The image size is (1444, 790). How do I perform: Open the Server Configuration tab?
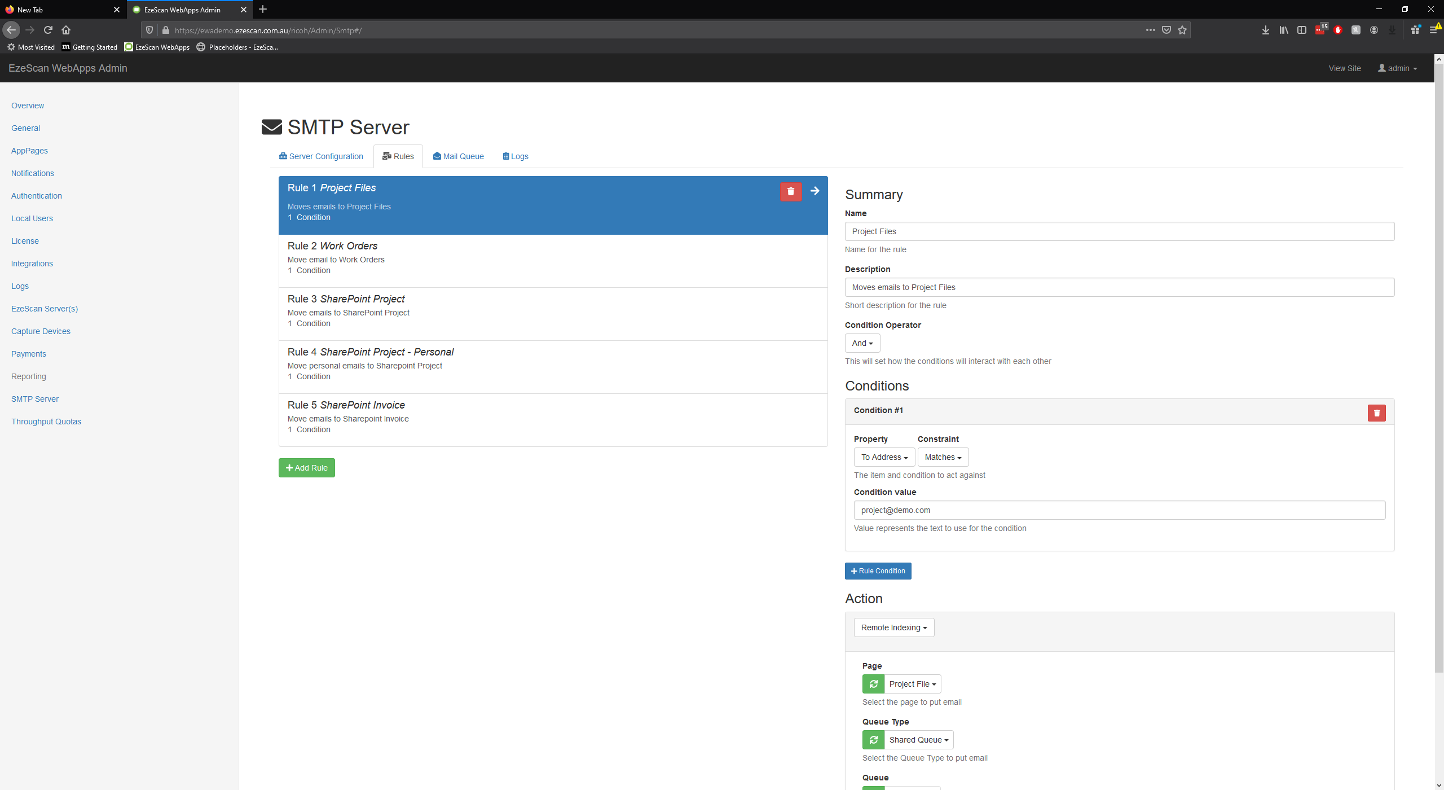point(321,156)
